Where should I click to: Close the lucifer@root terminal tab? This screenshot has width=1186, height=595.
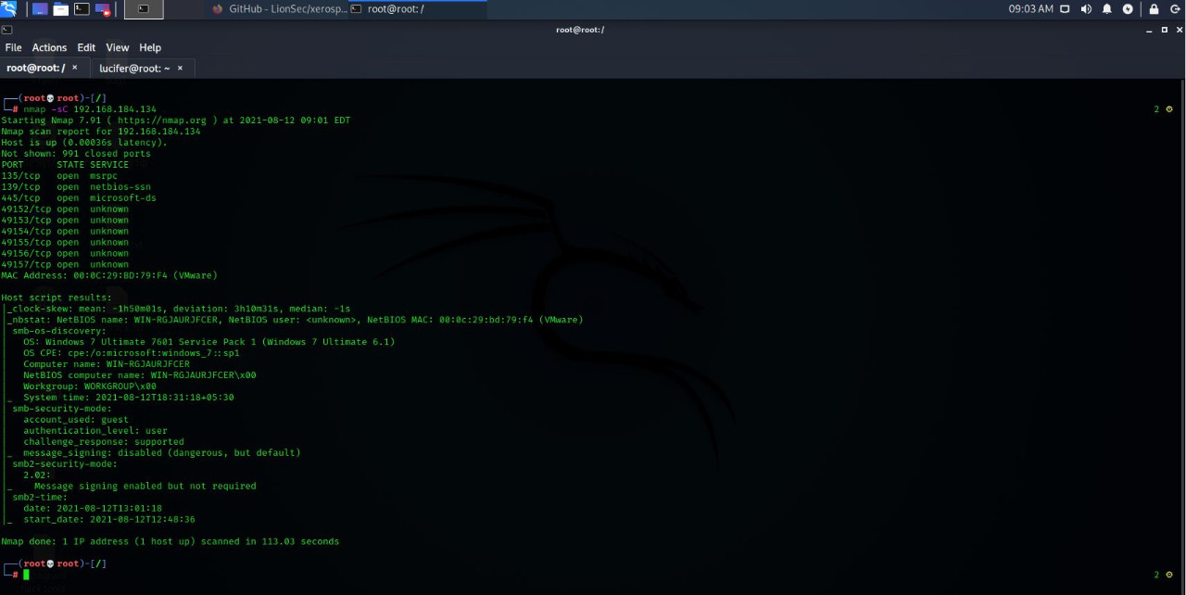180,68
